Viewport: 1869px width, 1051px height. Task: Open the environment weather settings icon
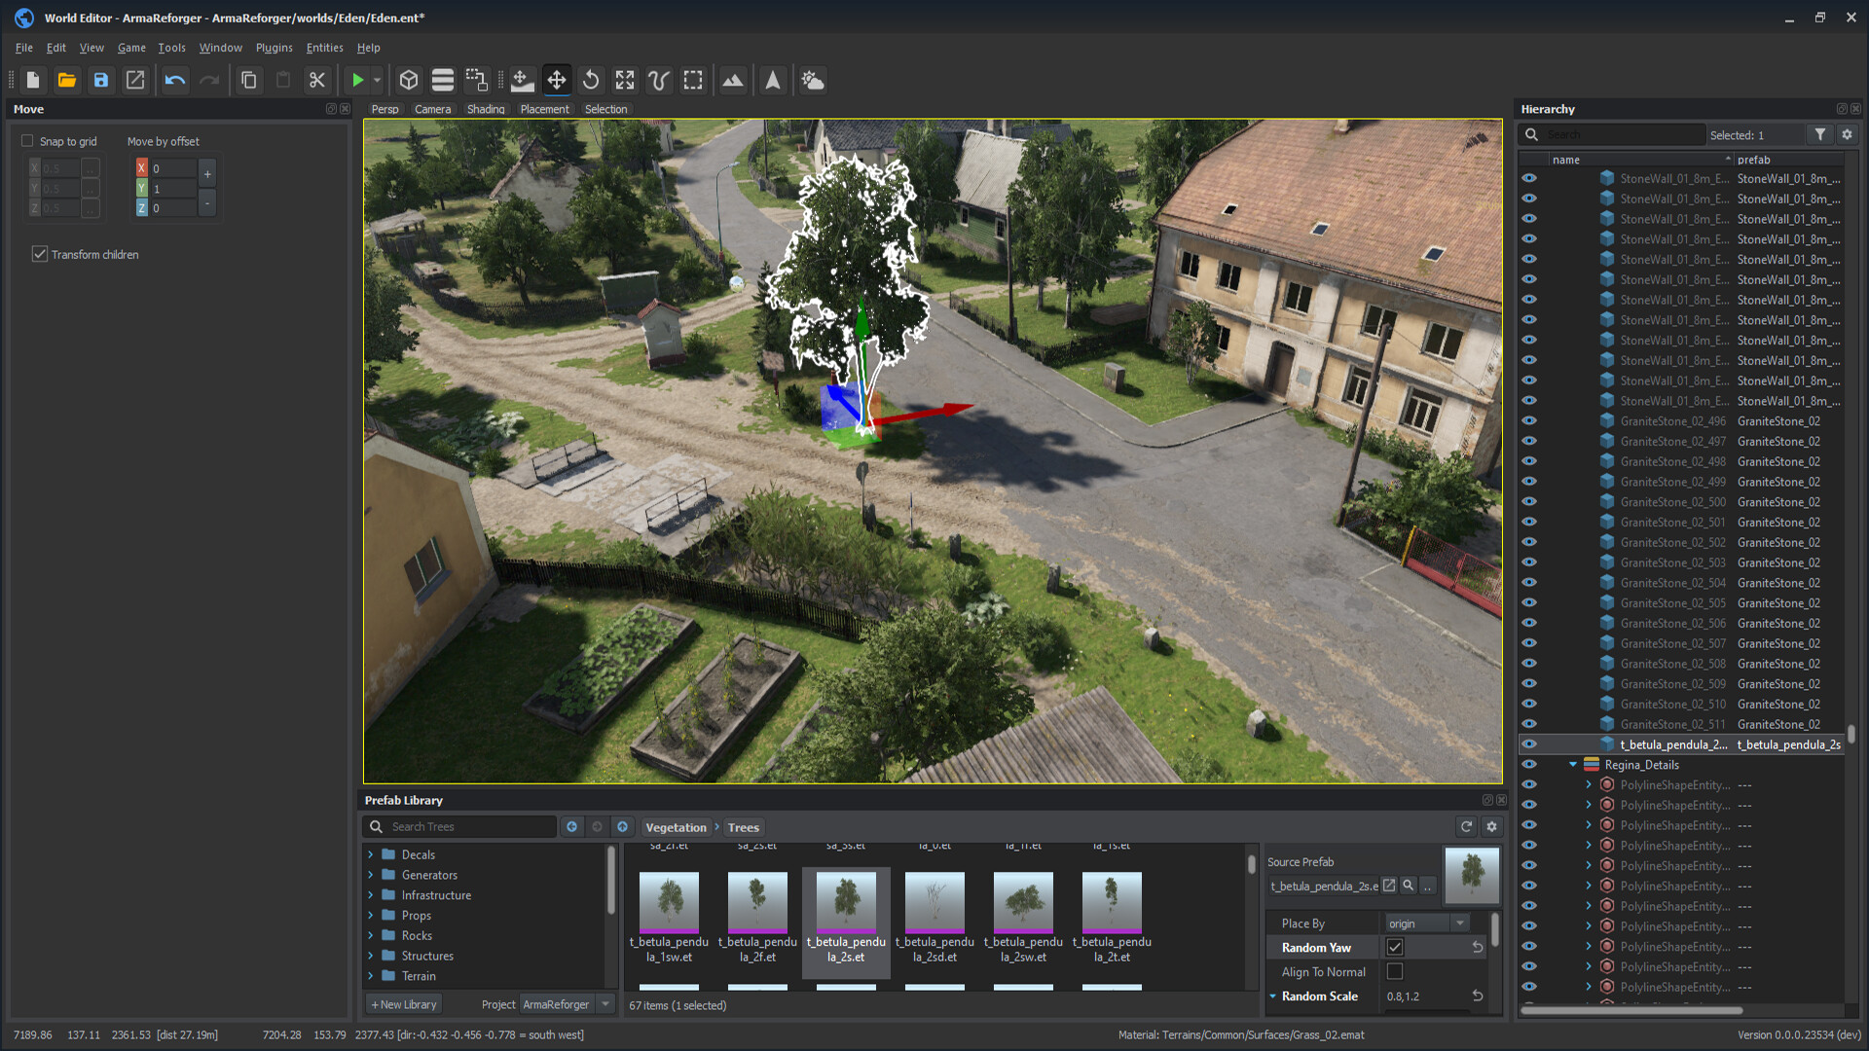[x=813, y=80]
